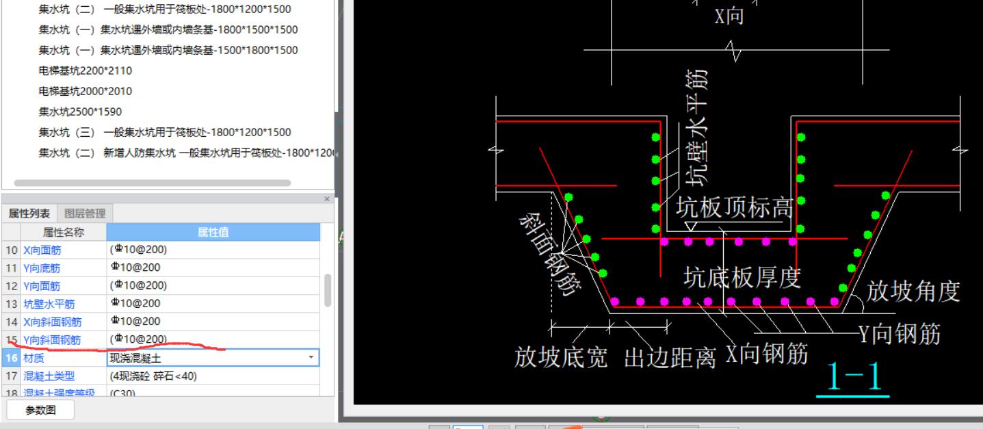This screenshot has width=983, height=429.
Task: Click the 坑底板厚度 label in the diagram
Action: point(742,277)
